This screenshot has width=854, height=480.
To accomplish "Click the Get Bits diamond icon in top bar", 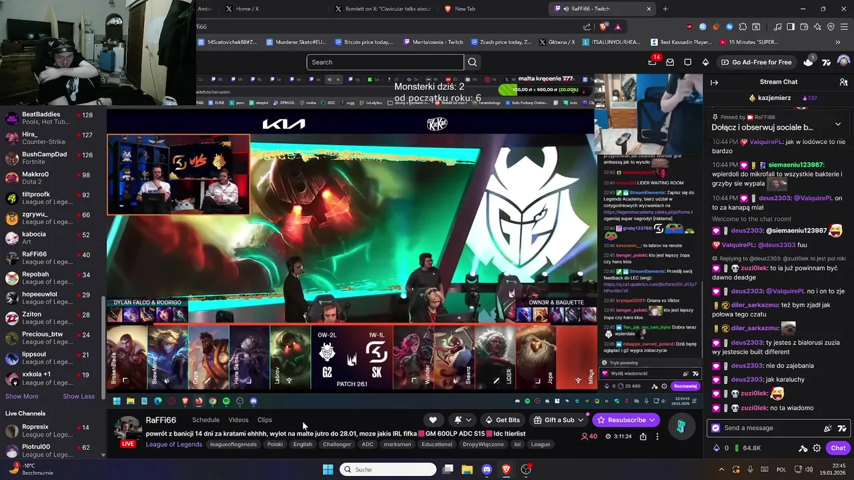I will (705, 62).
